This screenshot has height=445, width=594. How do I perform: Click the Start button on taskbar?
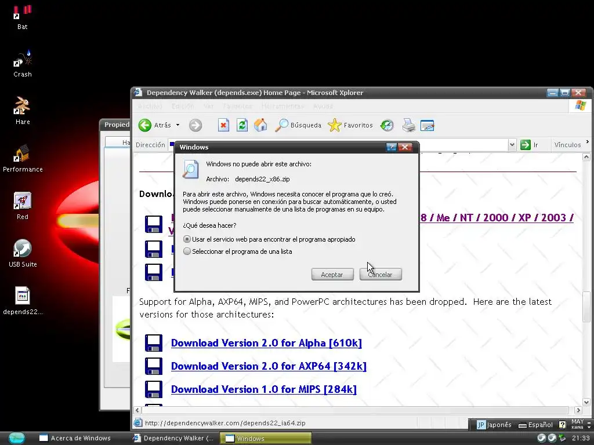16,438
